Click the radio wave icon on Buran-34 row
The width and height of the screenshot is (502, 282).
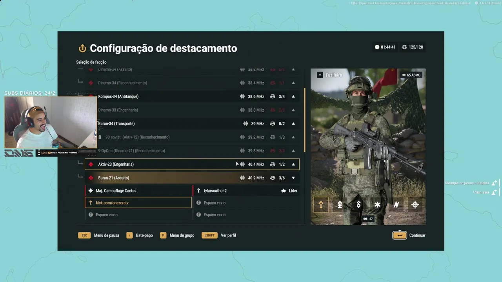click(x=246, y=124)
